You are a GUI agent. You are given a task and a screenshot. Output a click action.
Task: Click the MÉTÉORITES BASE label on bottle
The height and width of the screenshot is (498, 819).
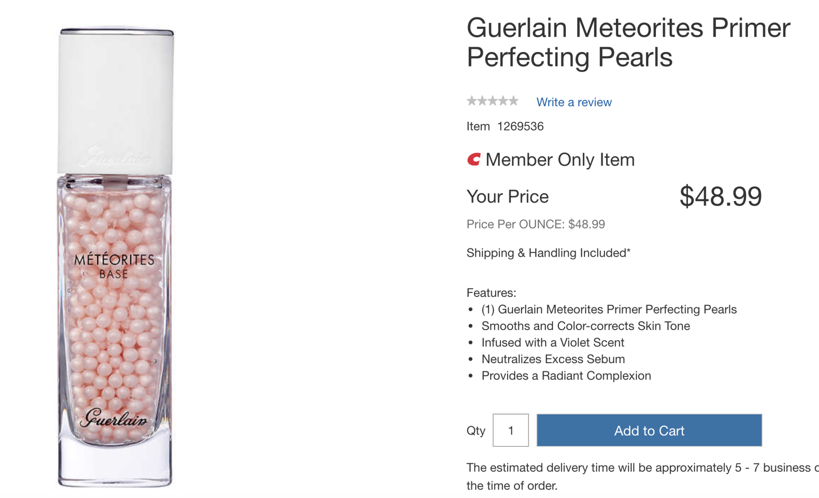pos(114,266)
